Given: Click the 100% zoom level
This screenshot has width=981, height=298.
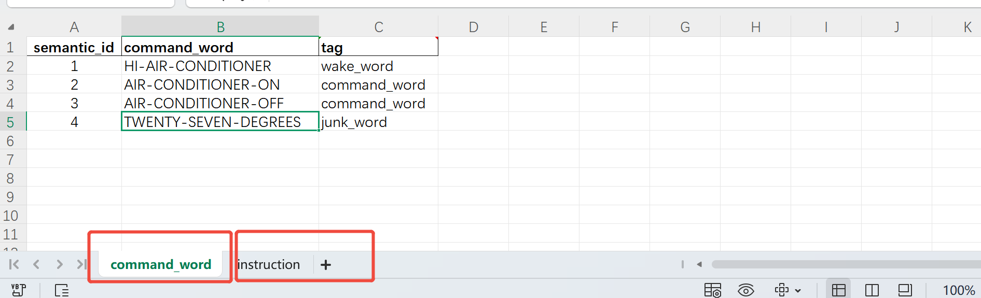Looking at the screenshot, I should [x=958, y=290].
